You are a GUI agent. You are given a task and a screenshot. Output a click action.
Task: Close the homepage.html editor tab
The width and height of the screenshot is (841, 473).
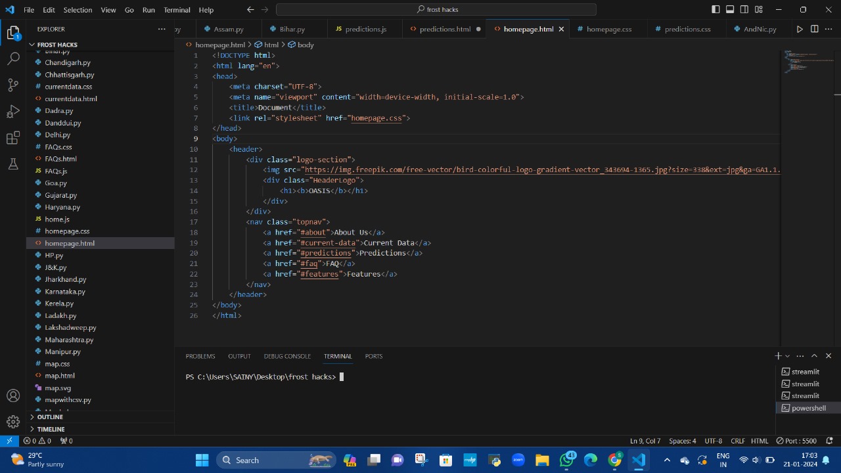click(561, 29)
